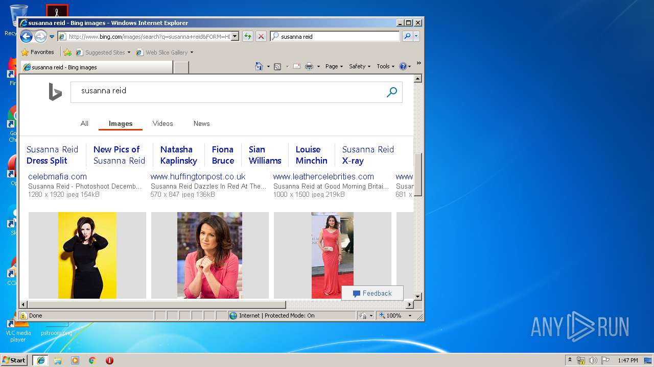Click the IE toolbar search box
This screenshot has width=654, height=367.
click(x=335, y=36)
